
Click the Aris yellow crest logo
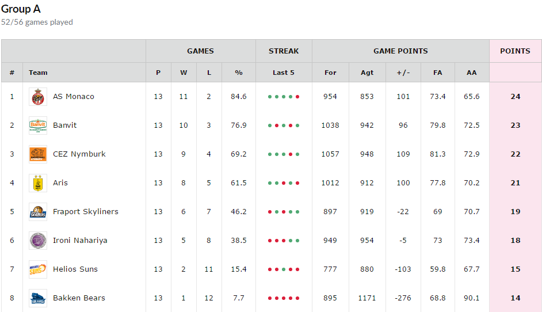click(x=38, y=182)
